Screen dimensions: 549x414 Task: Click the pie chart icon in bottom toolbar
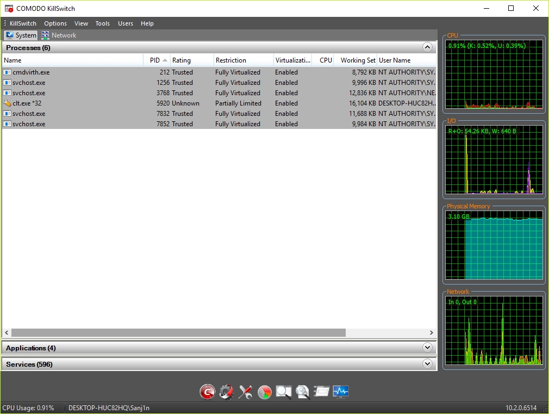click(x=264, y=392)
